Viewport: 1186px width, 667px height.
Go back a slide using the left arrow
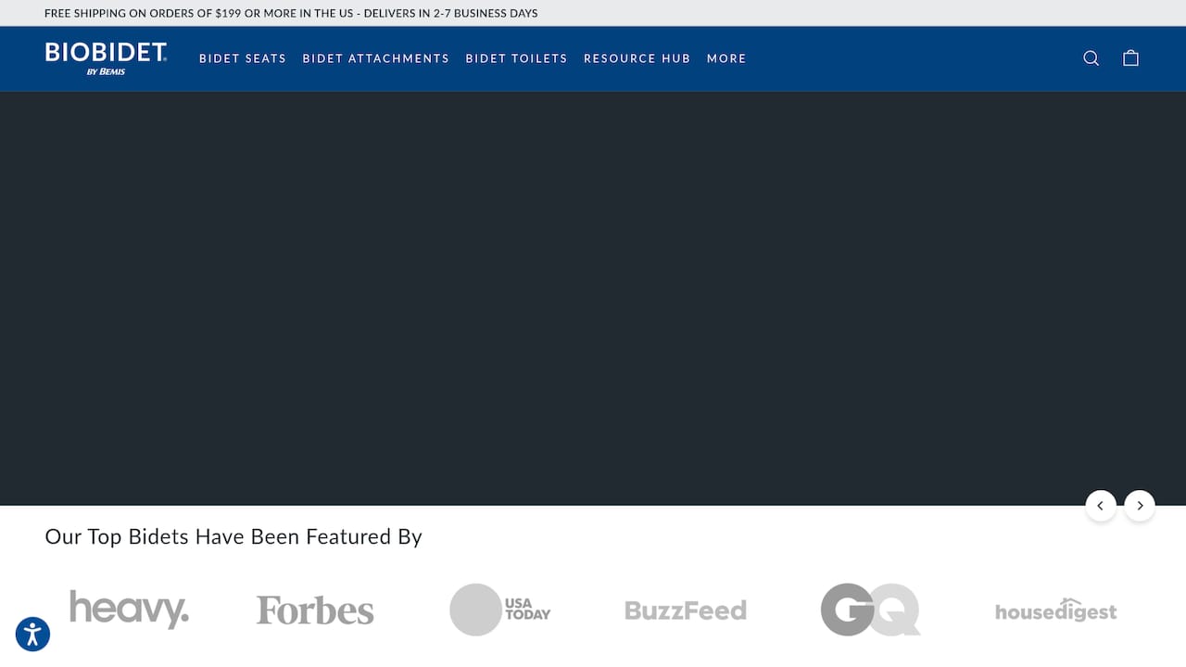tap(1101, 506)
